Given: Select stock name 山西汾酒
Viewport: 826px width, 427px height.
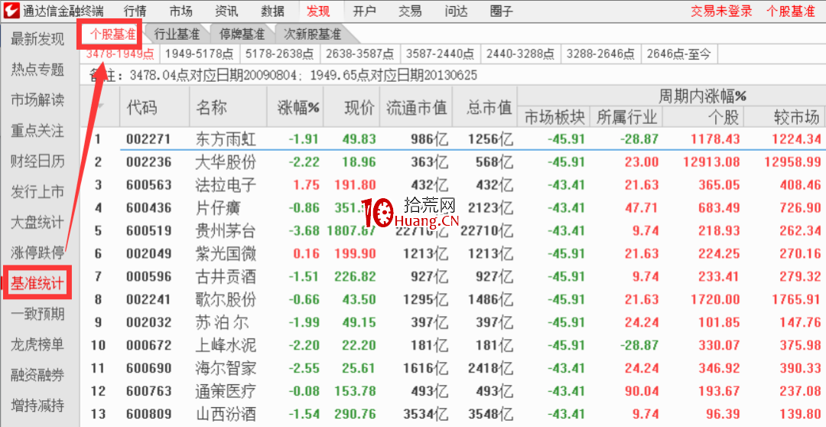Looking at the screenshot, I should click(226, 414).
